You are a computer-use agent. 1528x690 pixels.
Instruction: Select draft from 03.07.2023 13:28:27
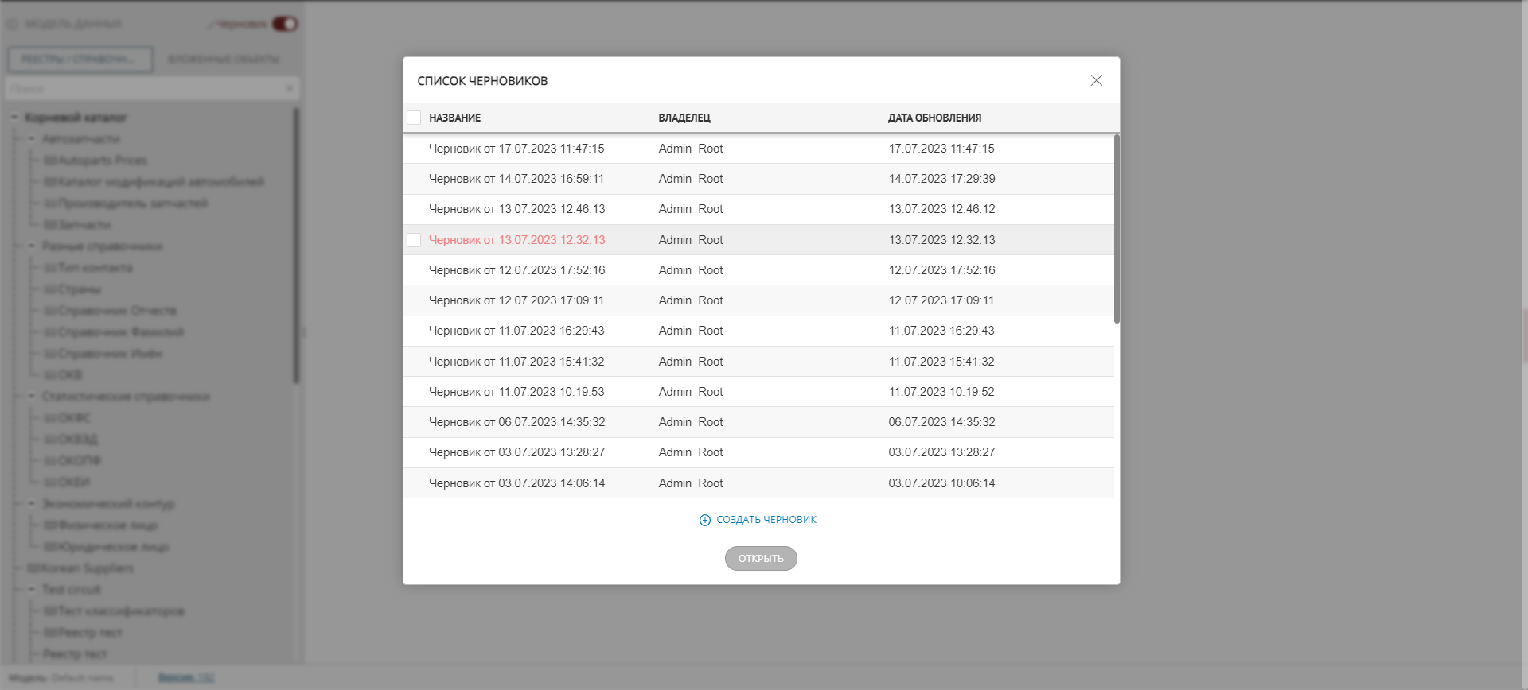click(516, 452)
